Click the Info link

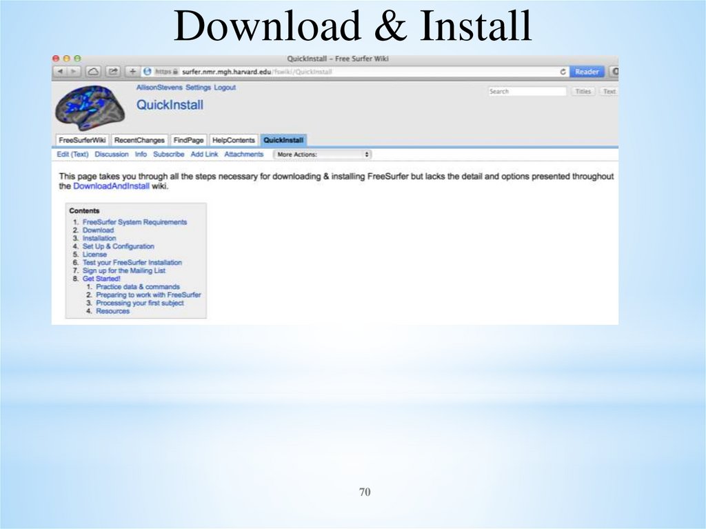tap(141, 154)
